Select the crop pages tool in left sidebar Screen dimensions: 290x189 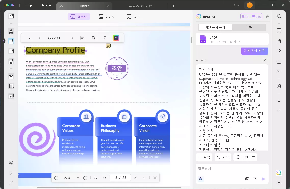coord(11,86)
